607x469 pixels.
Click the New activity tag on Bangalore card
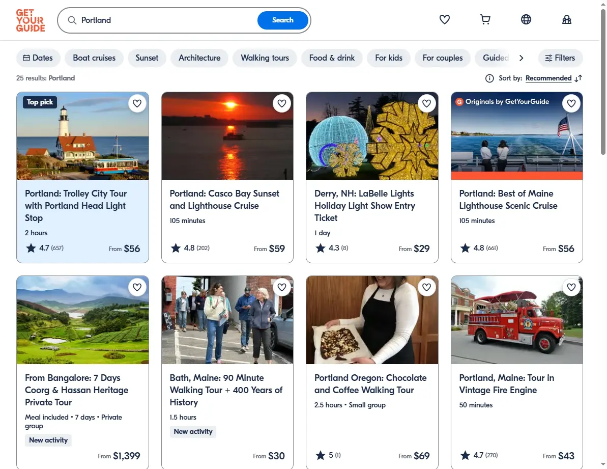pyautogui.click(x=48, y=440)
